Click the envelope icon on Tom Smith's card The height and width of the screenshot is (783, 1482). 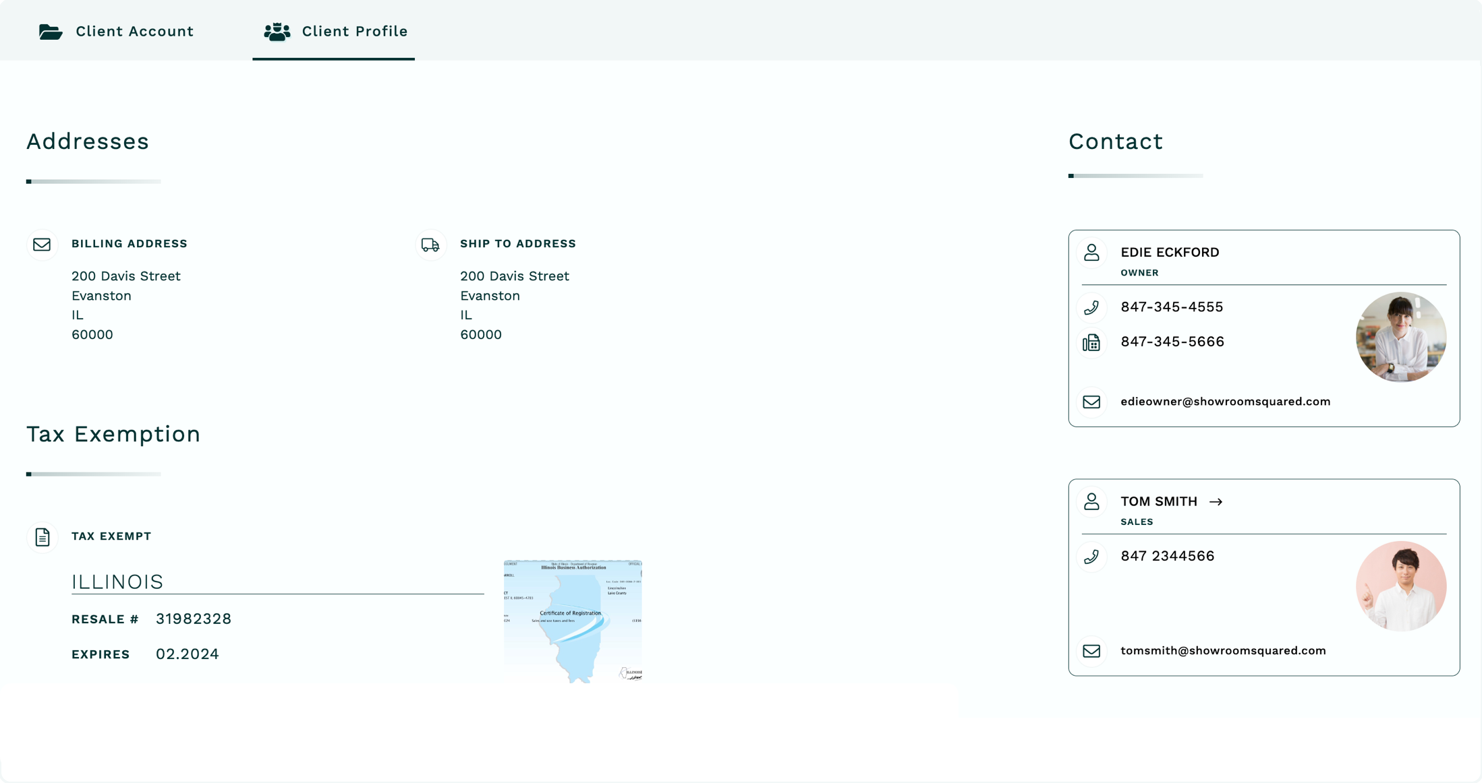[x=1092, y=651]
